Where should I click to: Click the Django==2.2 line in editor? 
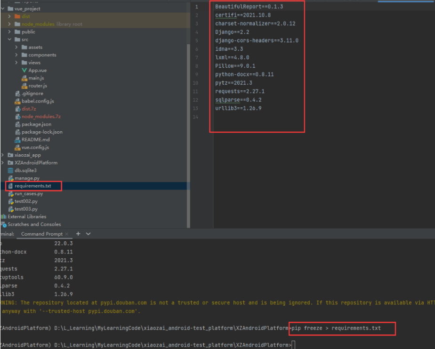pos(232,32)
